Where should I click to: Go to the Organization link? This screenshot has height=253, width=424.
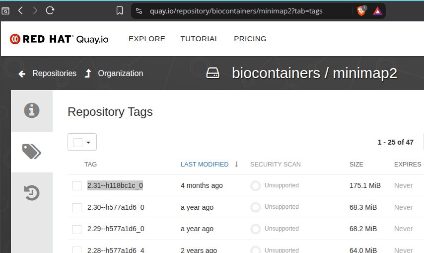(x=121, y=74)
